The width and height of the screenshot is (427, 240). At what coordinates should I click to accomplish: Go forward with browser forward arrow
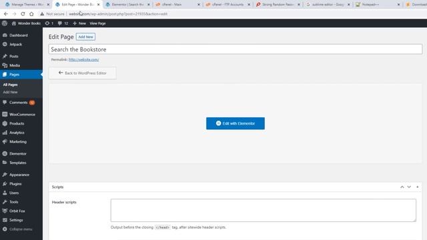(15, 14)
